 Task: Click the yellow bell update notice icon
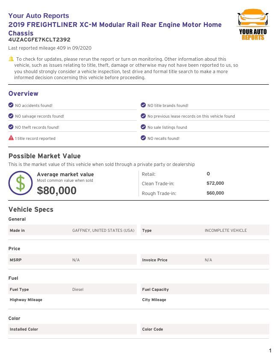click(x=11, y=59)
